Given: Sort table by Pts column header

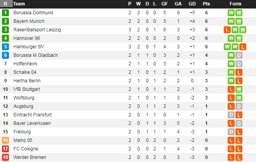Looking at the screenshot, I should pyautogui.click(x=206, y=4).
